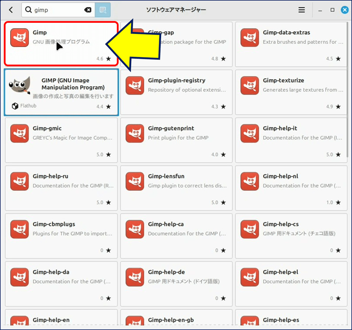Click the text "GIMP 用ドキュメント (ドイツ語版)"

[x=184, y=282]
